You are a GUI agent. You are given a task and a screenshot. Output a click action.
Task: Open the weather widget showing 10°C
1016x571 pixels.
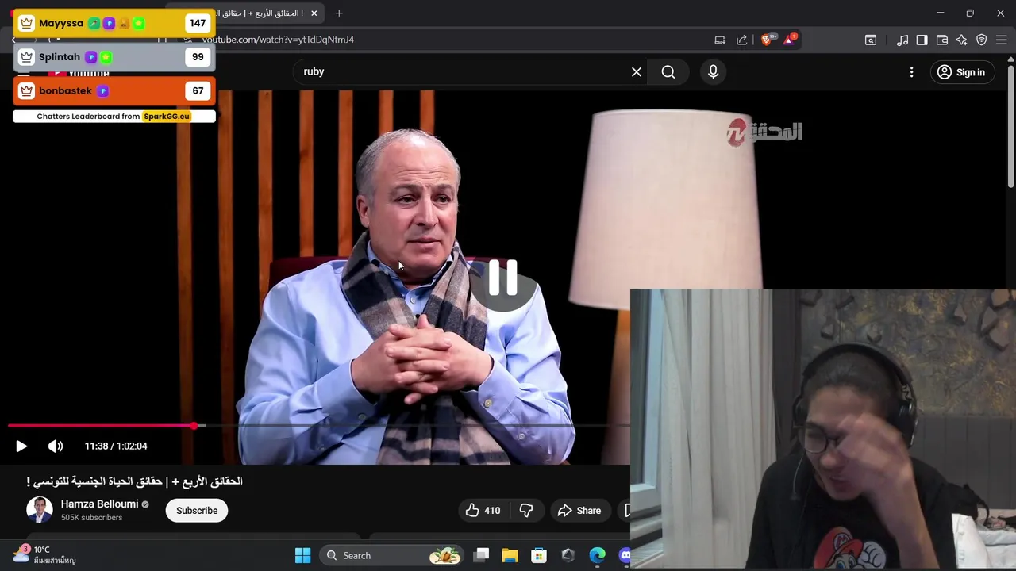point(44,555)
